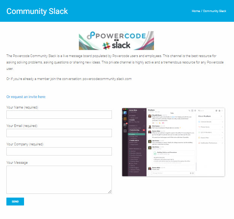Focus the Your Email input field
Viewport: 234px width, 219px height.
[x=59, y=133]
